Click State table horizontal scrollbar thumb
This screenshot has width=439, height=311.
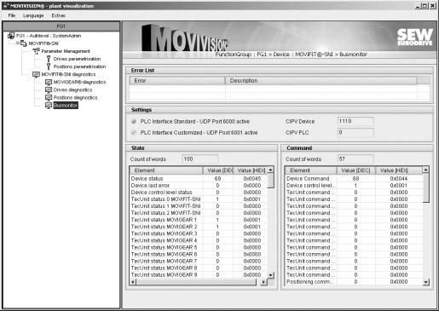196,282
